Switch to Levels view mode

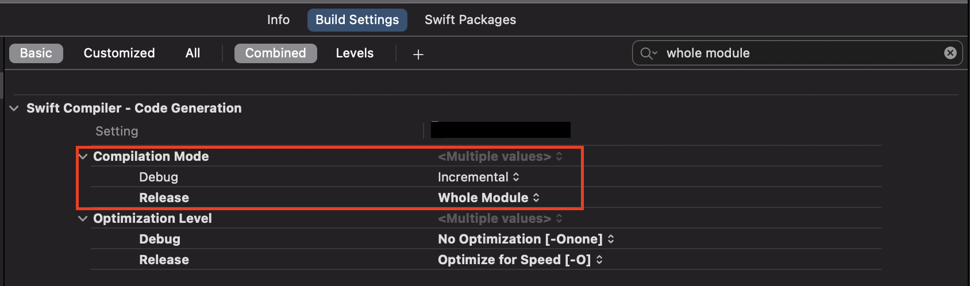(355, 53)
